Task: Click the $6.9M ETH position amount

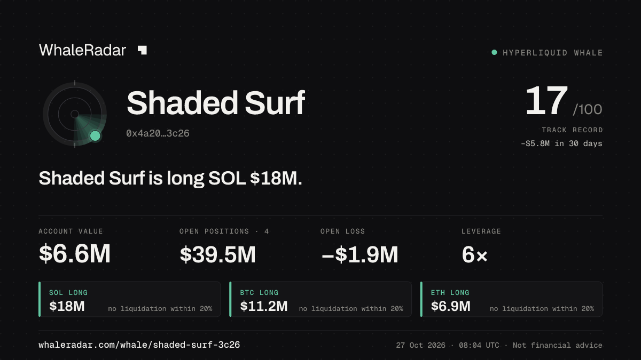Action: point(451,306)
